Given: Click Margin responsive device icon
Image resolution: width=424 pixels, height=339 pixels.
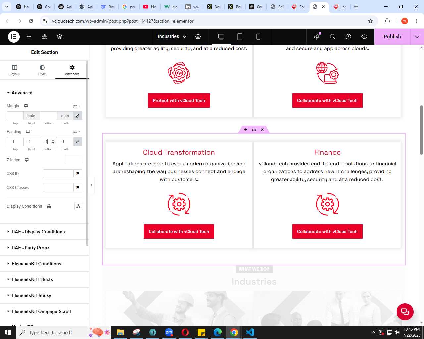Looking at the screenshot, I should tap(26, 106).
